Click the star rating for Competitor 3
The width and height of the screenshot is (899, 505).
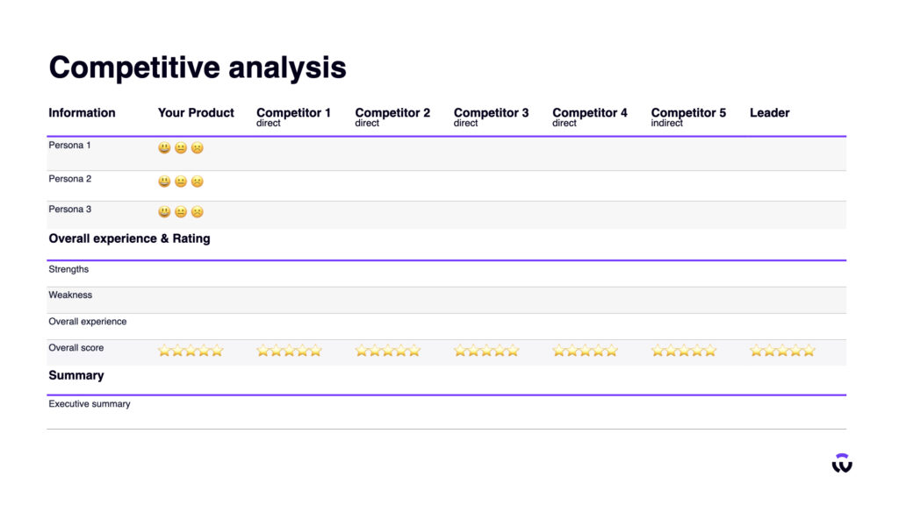point(486,351)
